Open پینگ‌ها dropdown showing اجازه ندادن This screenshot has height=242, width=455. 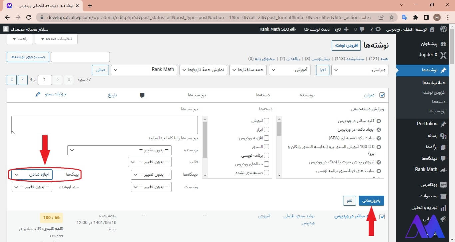(32, 174)
